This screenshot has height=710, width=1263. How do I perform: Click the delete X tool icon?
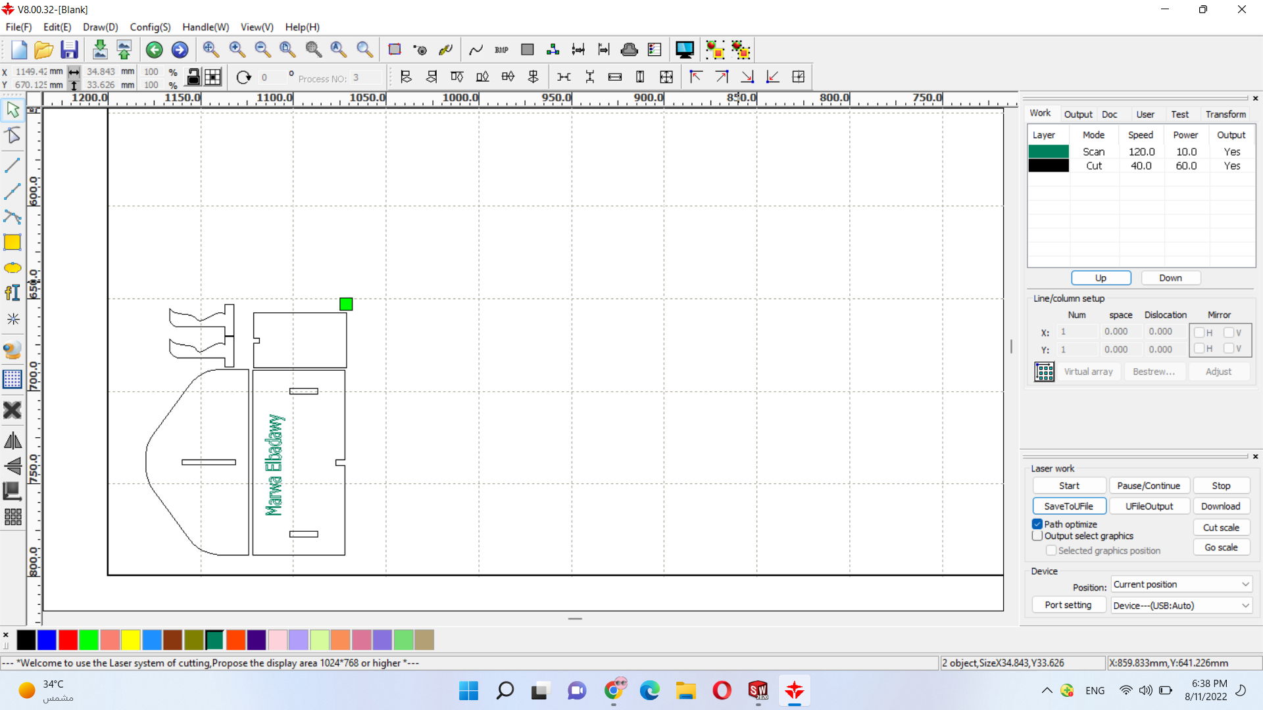(x=12, y=410)
